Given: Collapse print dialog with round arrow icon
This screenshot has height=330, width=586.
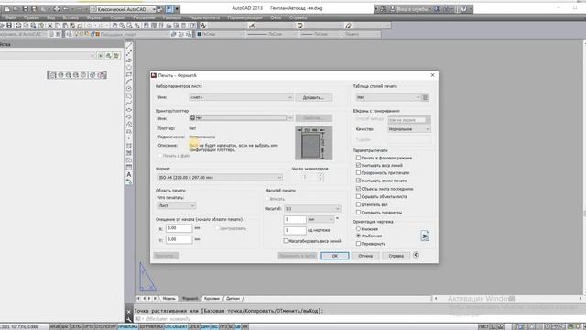Looking at the screenshot, I should click(416, 255).
